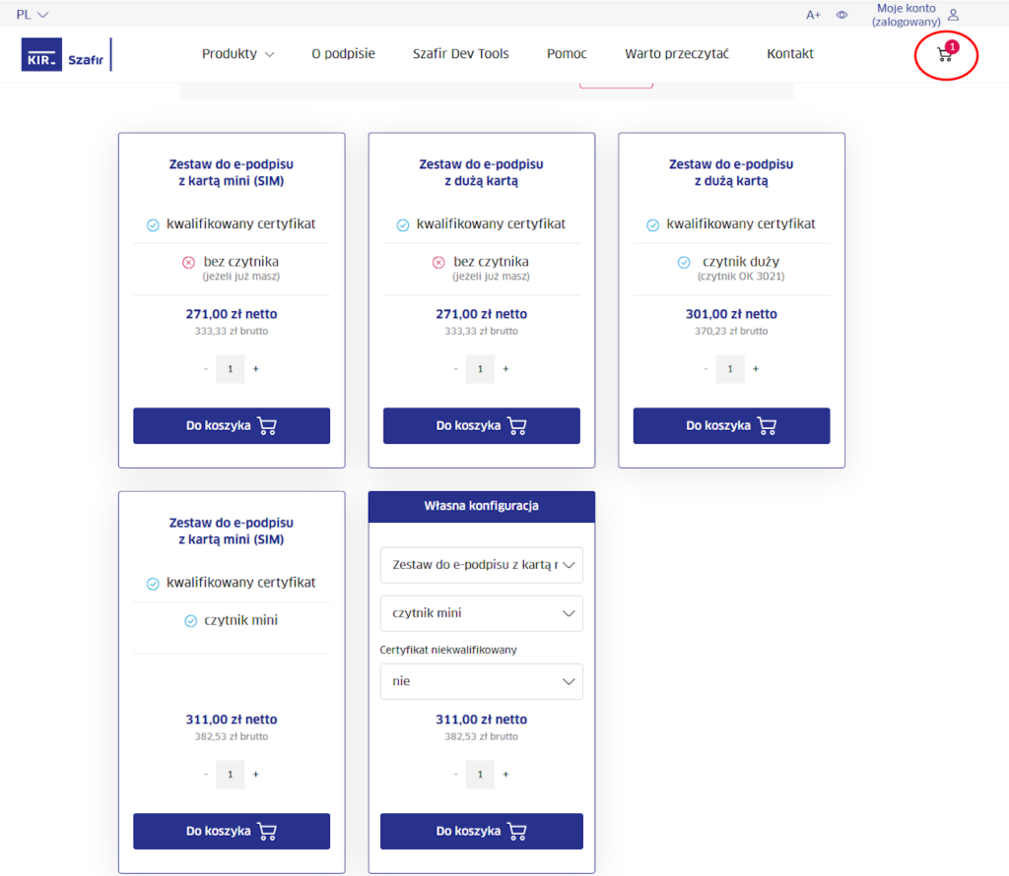Expand the Produkty menu
The height and width of the screenshot is (876, 1009).
[x=237, y=54]
